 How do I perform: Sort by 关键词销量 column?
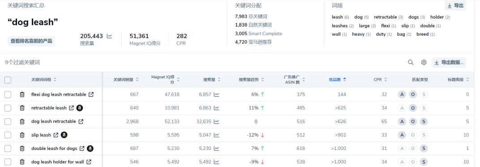coord(126,80)
